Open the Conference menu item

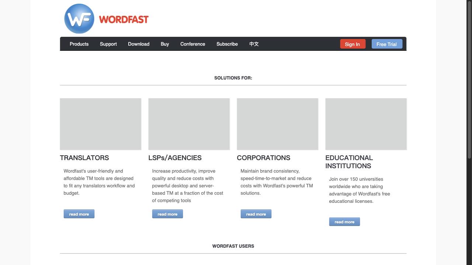point(193,44)
